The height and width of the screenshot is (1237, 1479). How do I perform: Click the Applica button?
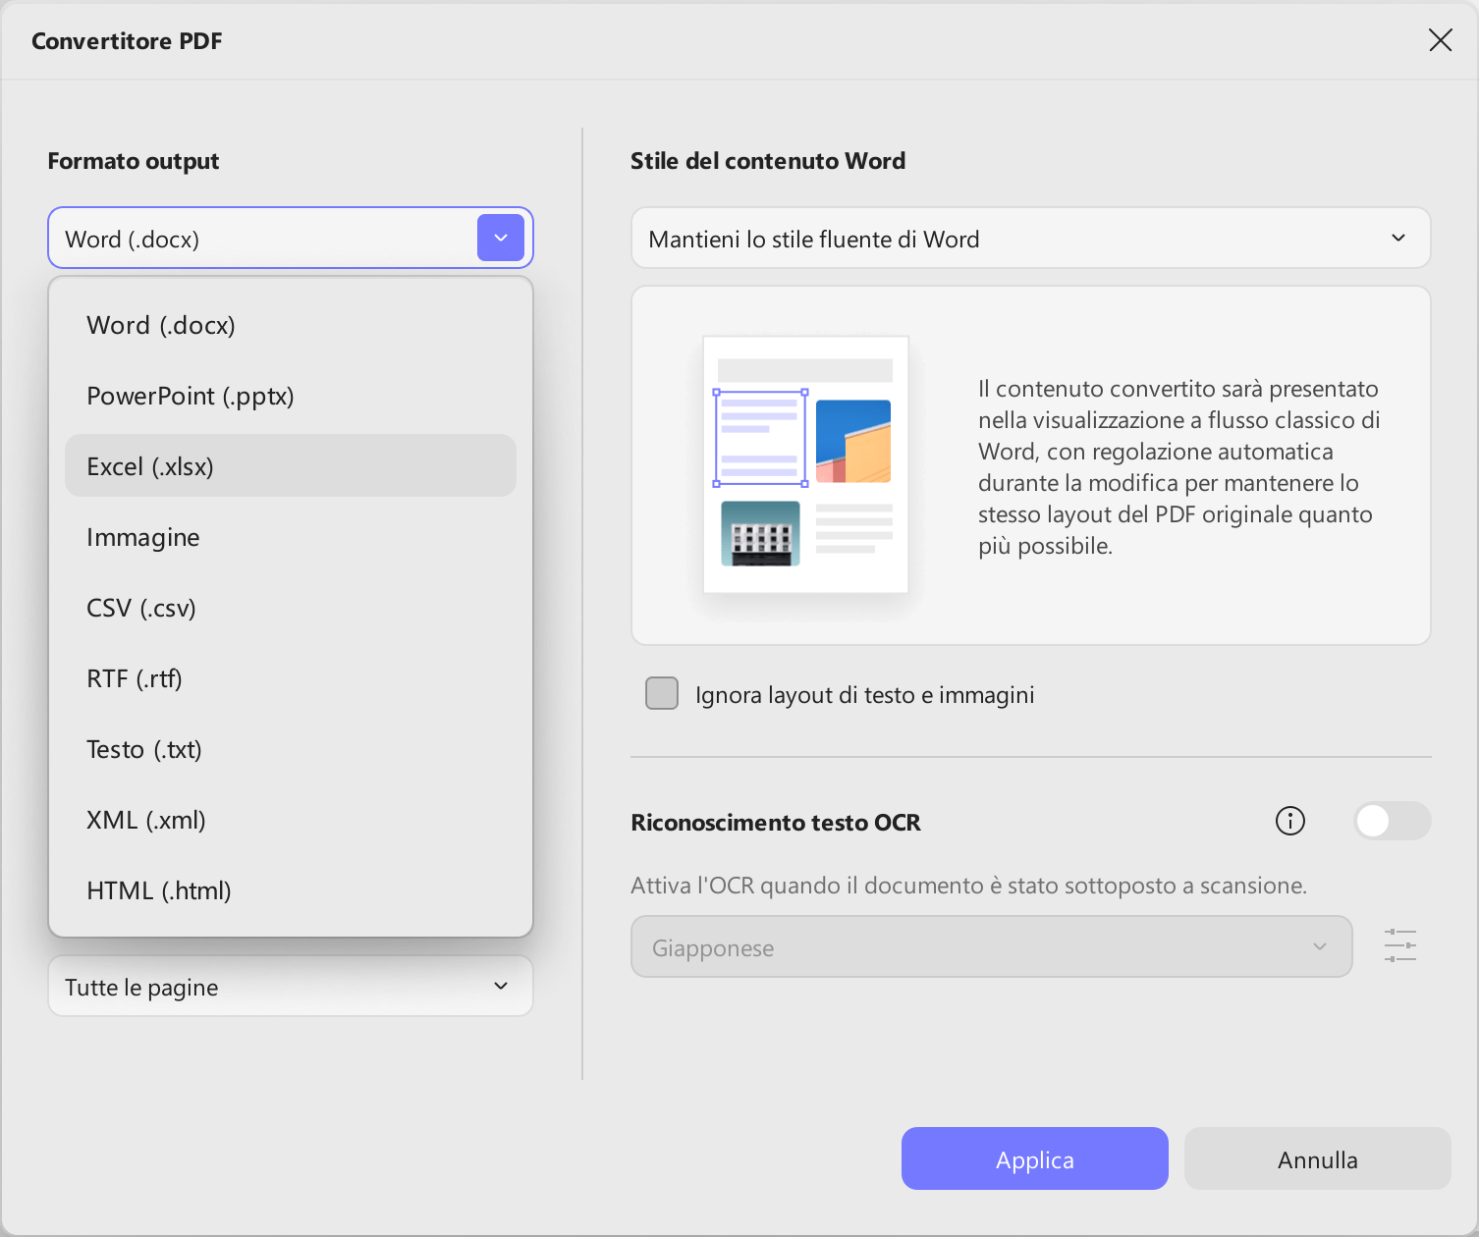coord(1035,1159)
